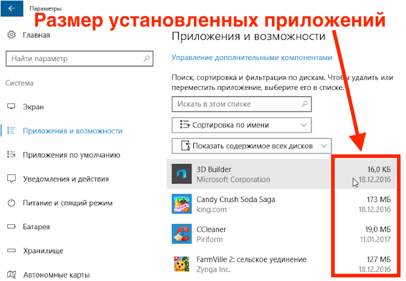
Task: Click the sort icon beside Сортировка по имени
Action: click(185, 125)
